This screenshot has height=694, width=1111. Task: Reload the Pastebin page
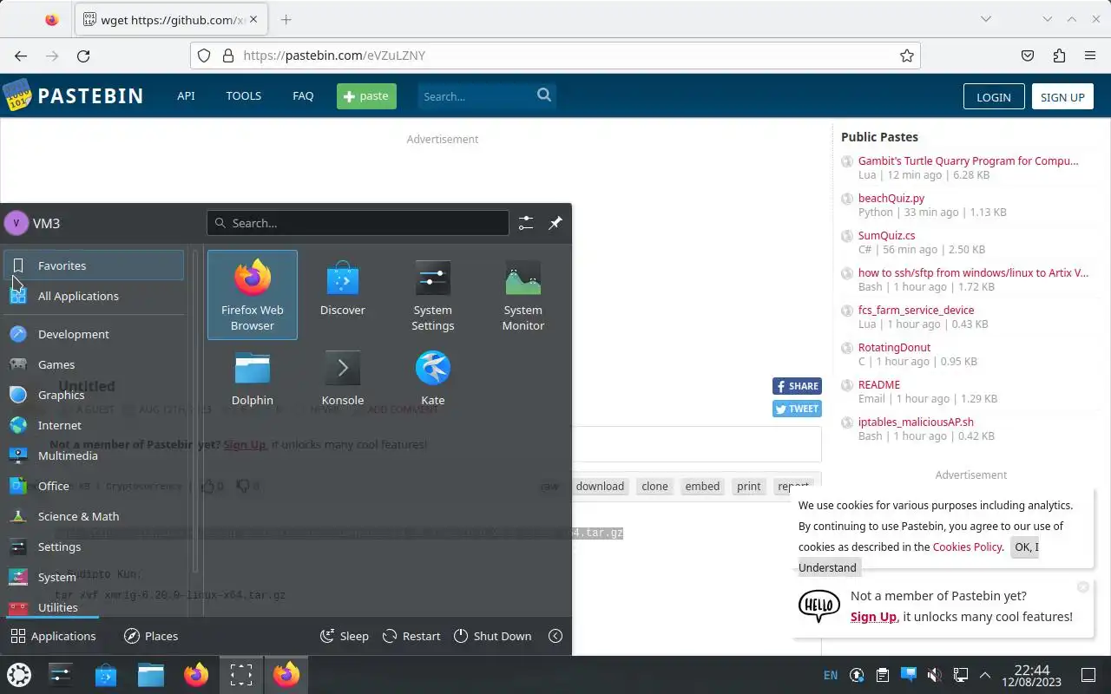(x=83, y=56)
